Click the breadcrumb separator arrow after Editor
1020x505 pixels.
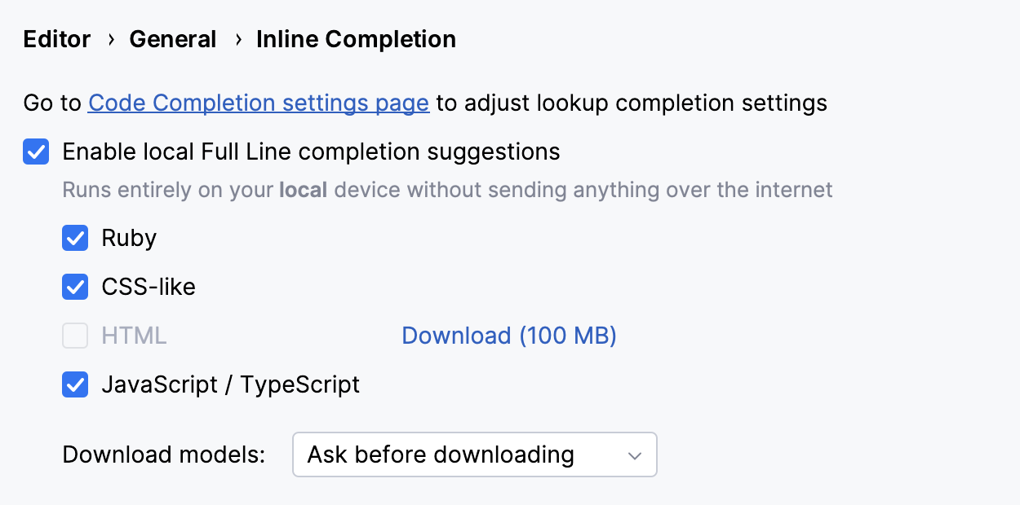(x=110, y=38)
